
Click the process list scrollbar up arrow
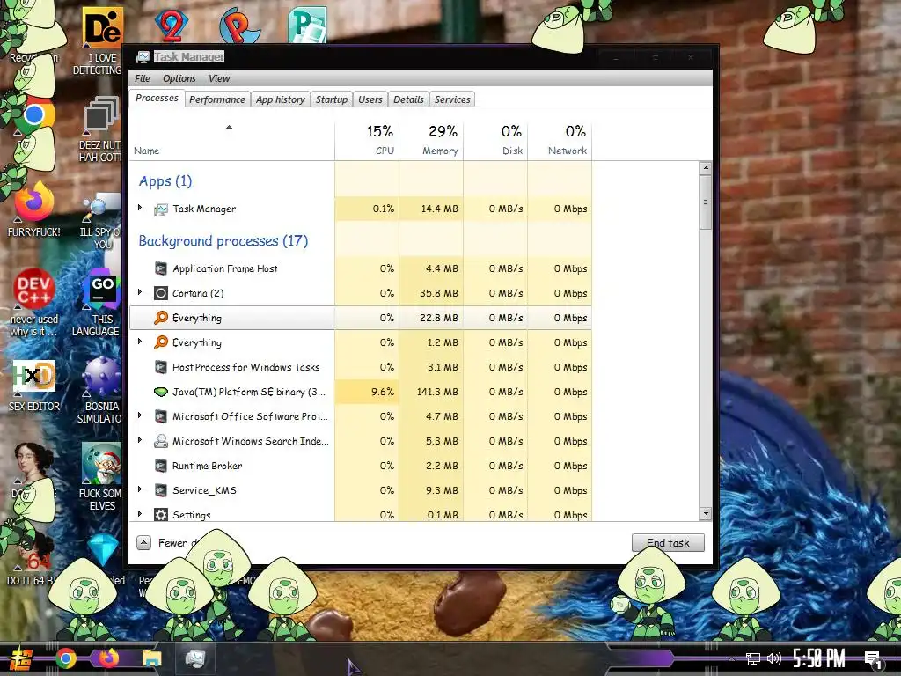(x=705, y=168)
